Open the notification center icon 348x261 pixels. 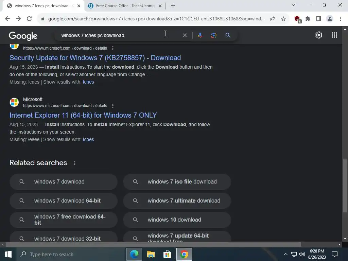(x=335, y=254)
